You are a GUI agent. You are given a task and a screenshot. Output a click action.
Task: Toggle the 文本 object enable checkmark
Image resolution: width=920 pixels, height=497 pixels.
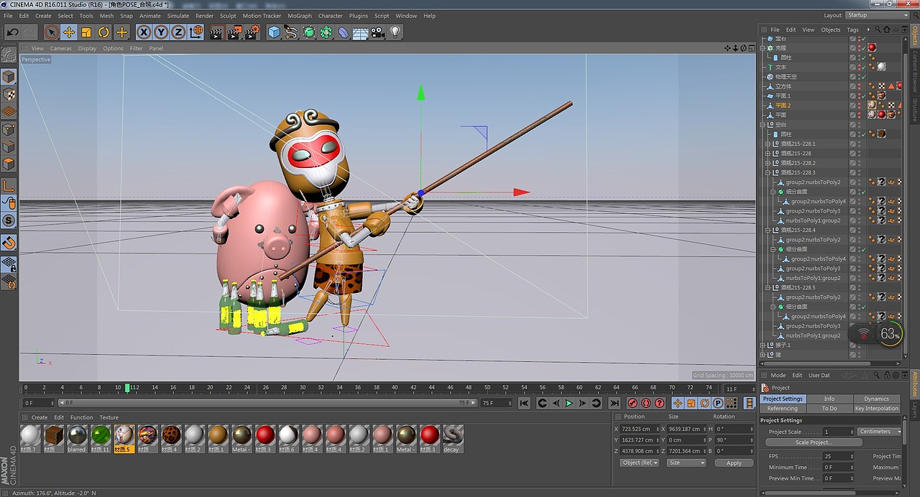(864, 67)
